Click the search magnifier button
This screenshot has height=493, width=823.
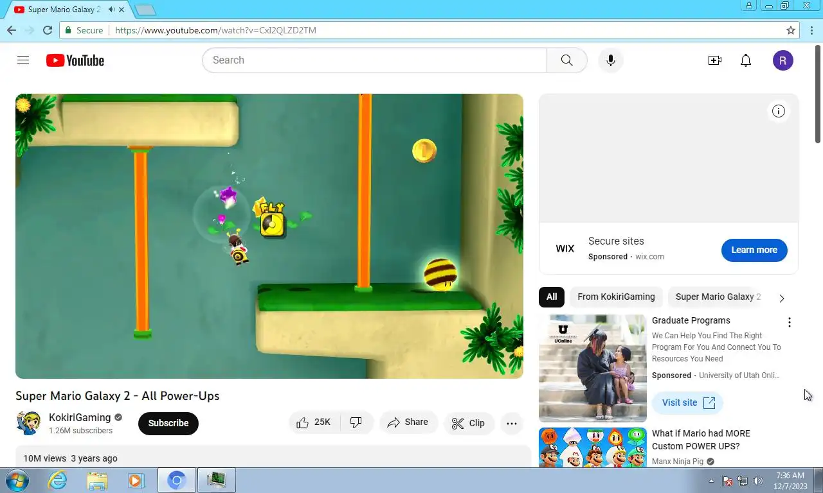click(x=566, y=60)
